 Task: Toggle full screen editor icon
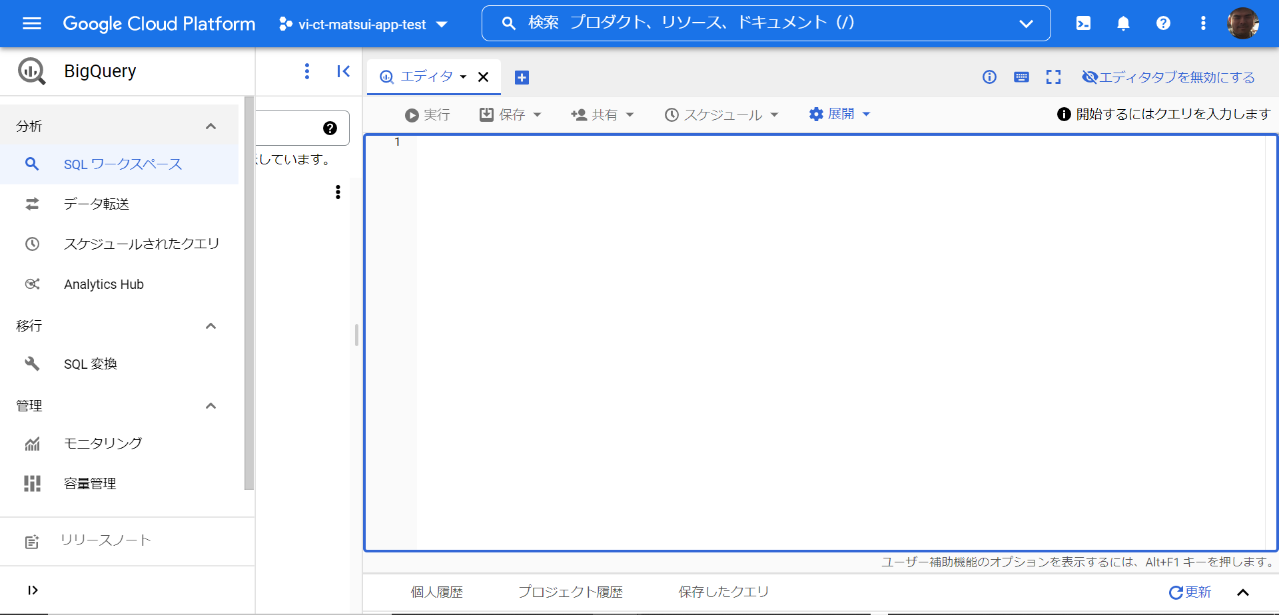coord(1053,77)
